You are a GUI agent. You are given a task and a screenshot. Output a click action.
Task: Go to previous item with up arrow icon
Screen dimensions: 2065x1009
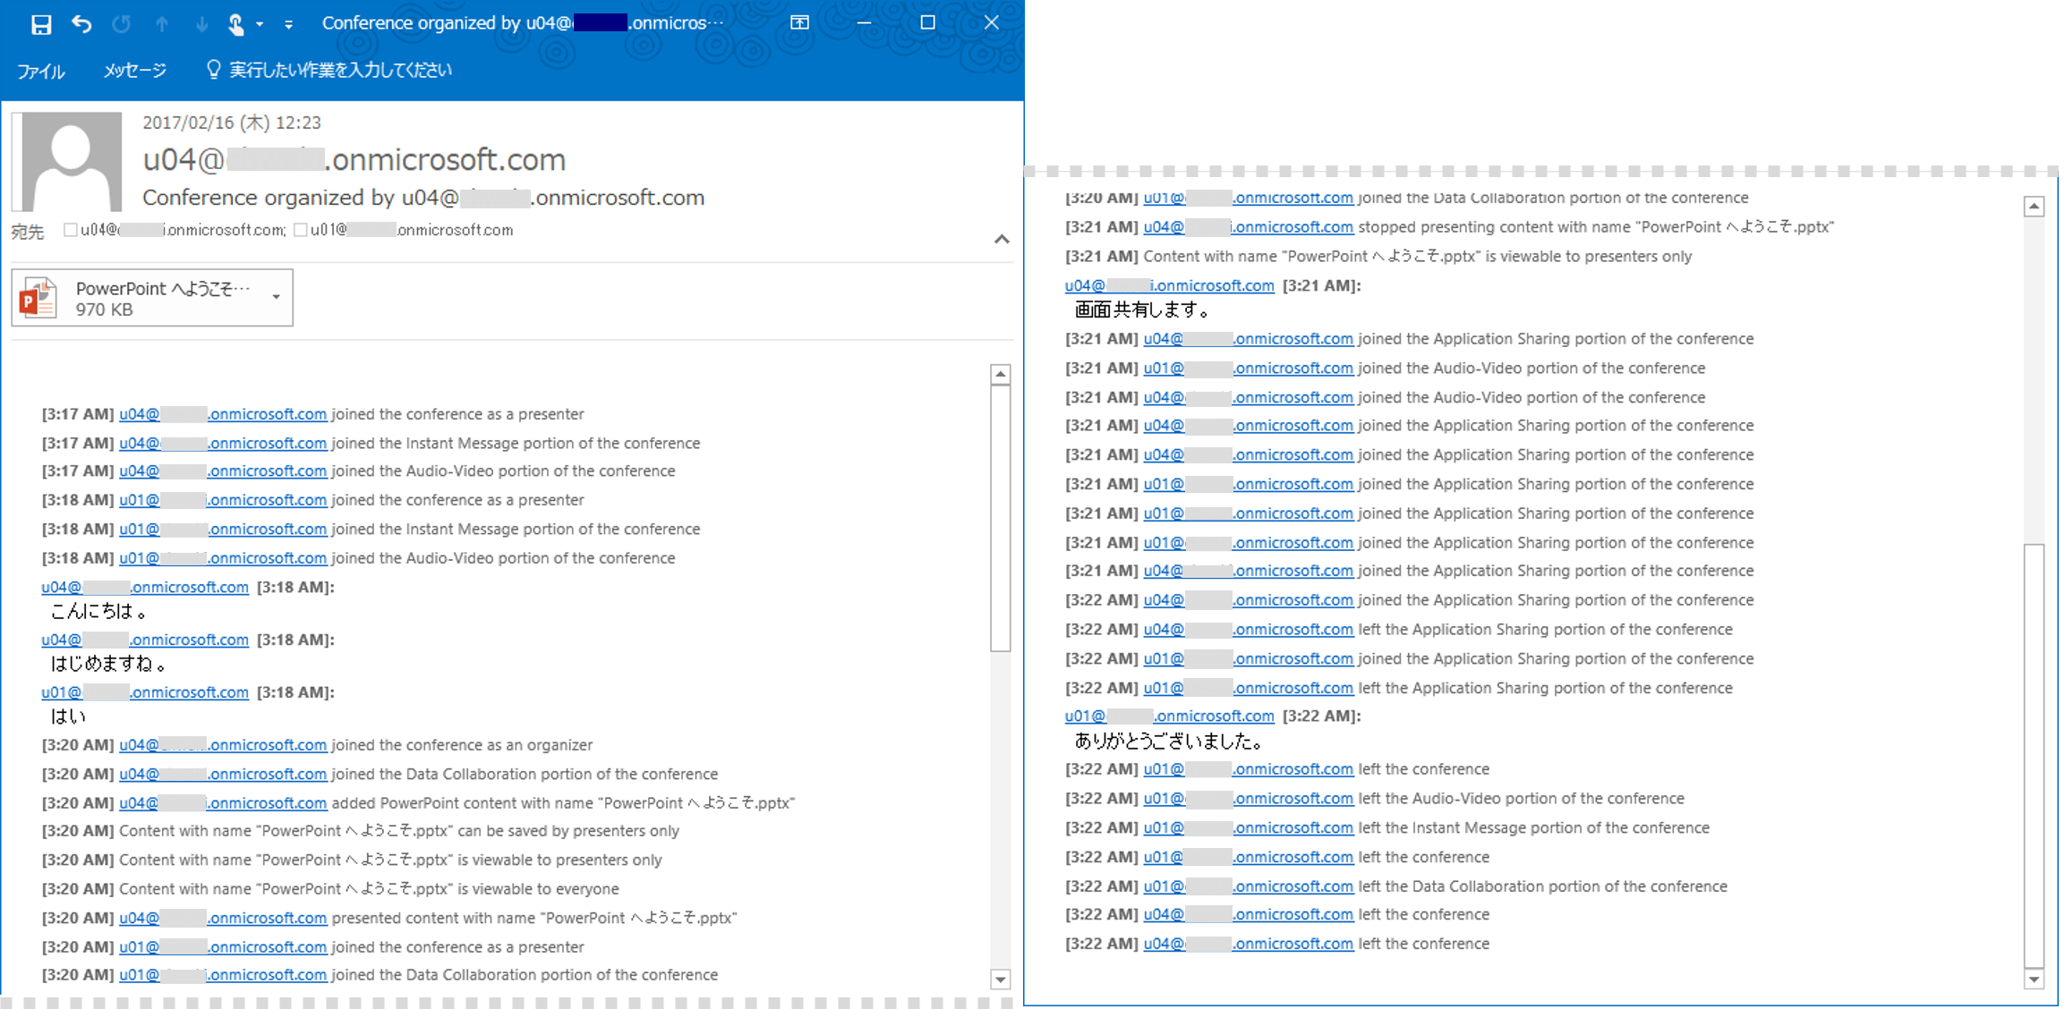coord(162,24)
